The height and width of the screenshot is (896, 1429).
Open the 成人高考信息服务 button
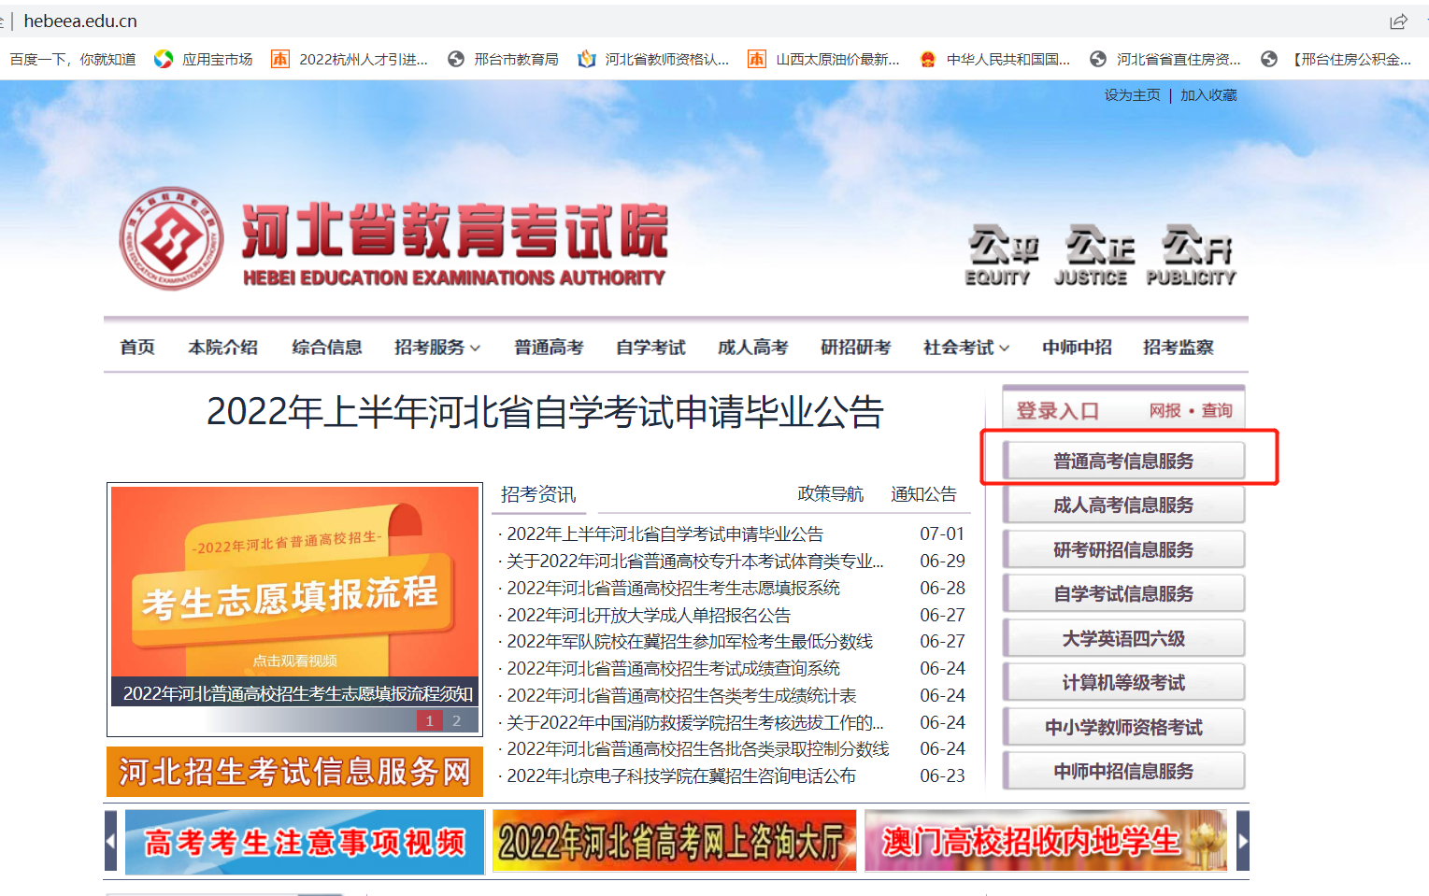1123,505
